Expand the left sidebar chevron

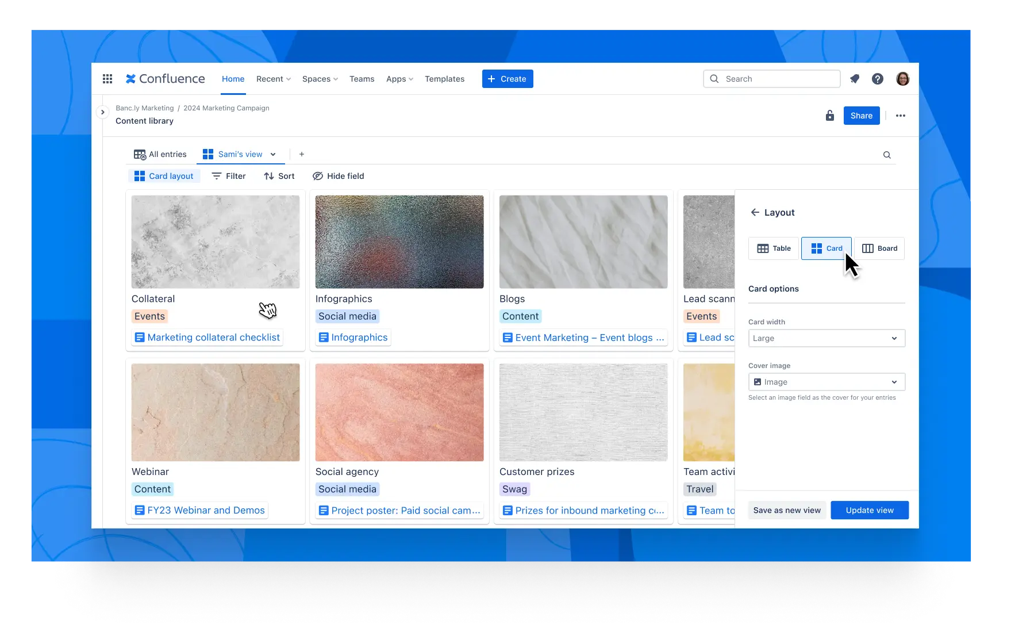[102, 112]
